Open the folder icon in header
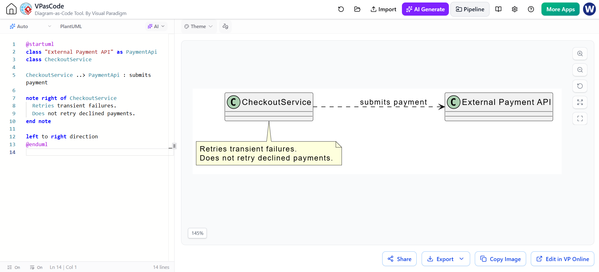Screen dimensions: 599x272 click(357, 9)
